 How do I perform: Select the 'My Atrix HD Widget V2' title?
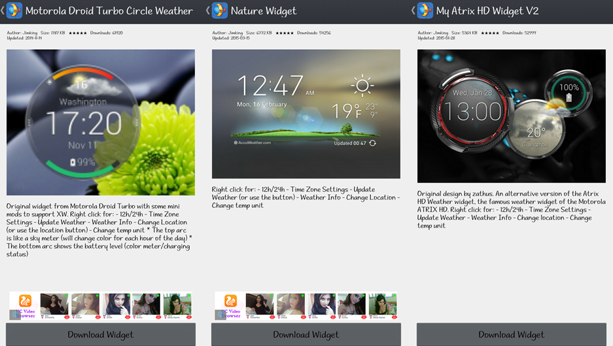[487, 11]
